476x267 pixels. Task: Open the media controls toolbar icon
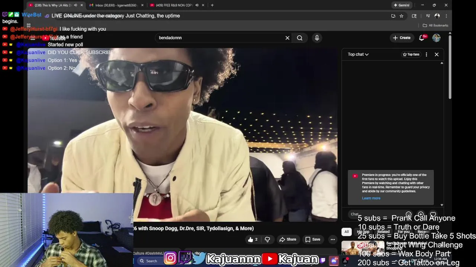point(428,16)
